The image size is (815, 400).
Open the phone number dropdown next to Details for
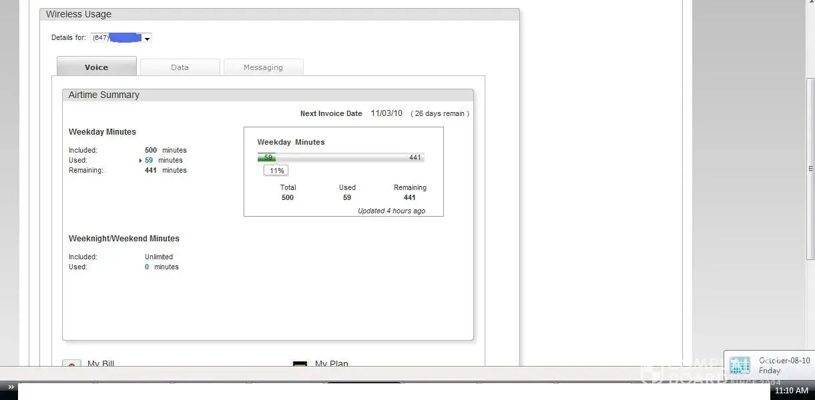pyautogui.click(x=147, y=39)
